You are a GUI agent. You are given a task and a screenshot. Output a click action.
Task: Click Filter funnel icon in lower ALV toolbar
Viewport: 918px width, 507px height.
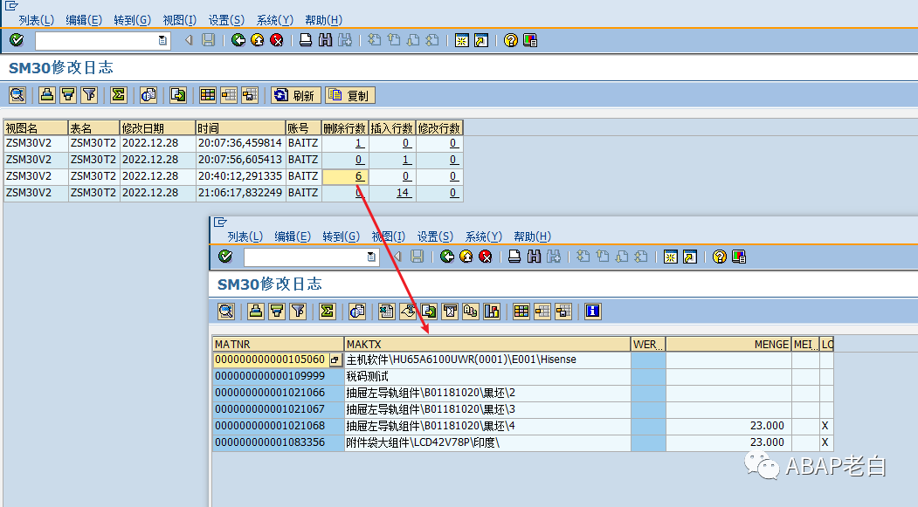click(x=298, y=312)
